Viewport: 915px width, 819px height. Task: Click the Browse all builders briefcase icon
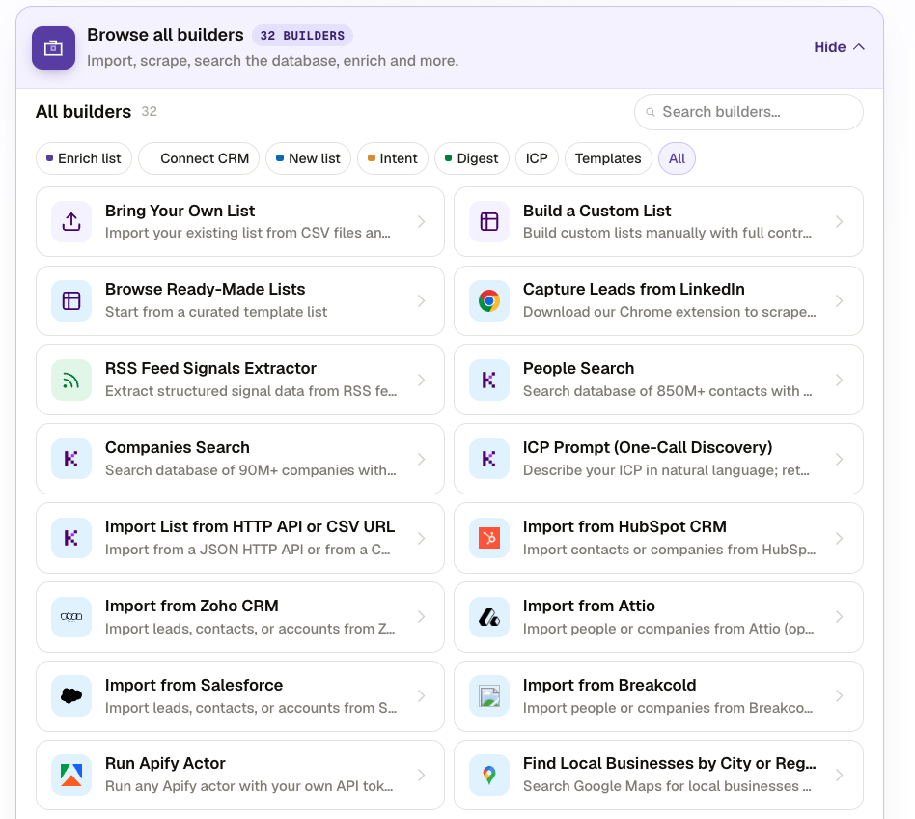(x=53, y=48)
